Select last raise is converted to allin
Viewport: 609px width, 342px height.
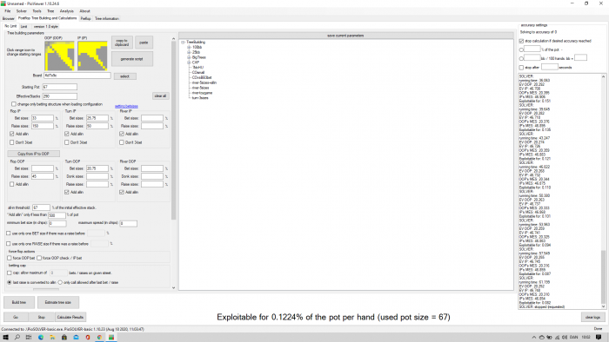10,282
